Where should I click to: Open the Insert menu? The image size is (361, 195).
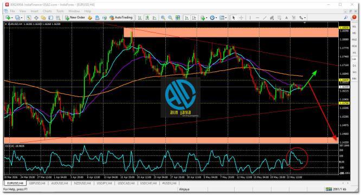click(35, 11)
